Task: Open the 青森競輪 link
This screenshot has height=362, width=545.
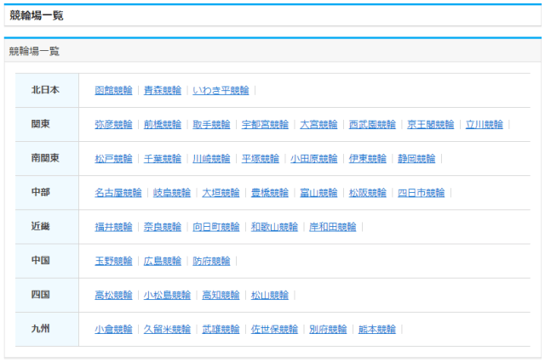Action: click(163, 90)
